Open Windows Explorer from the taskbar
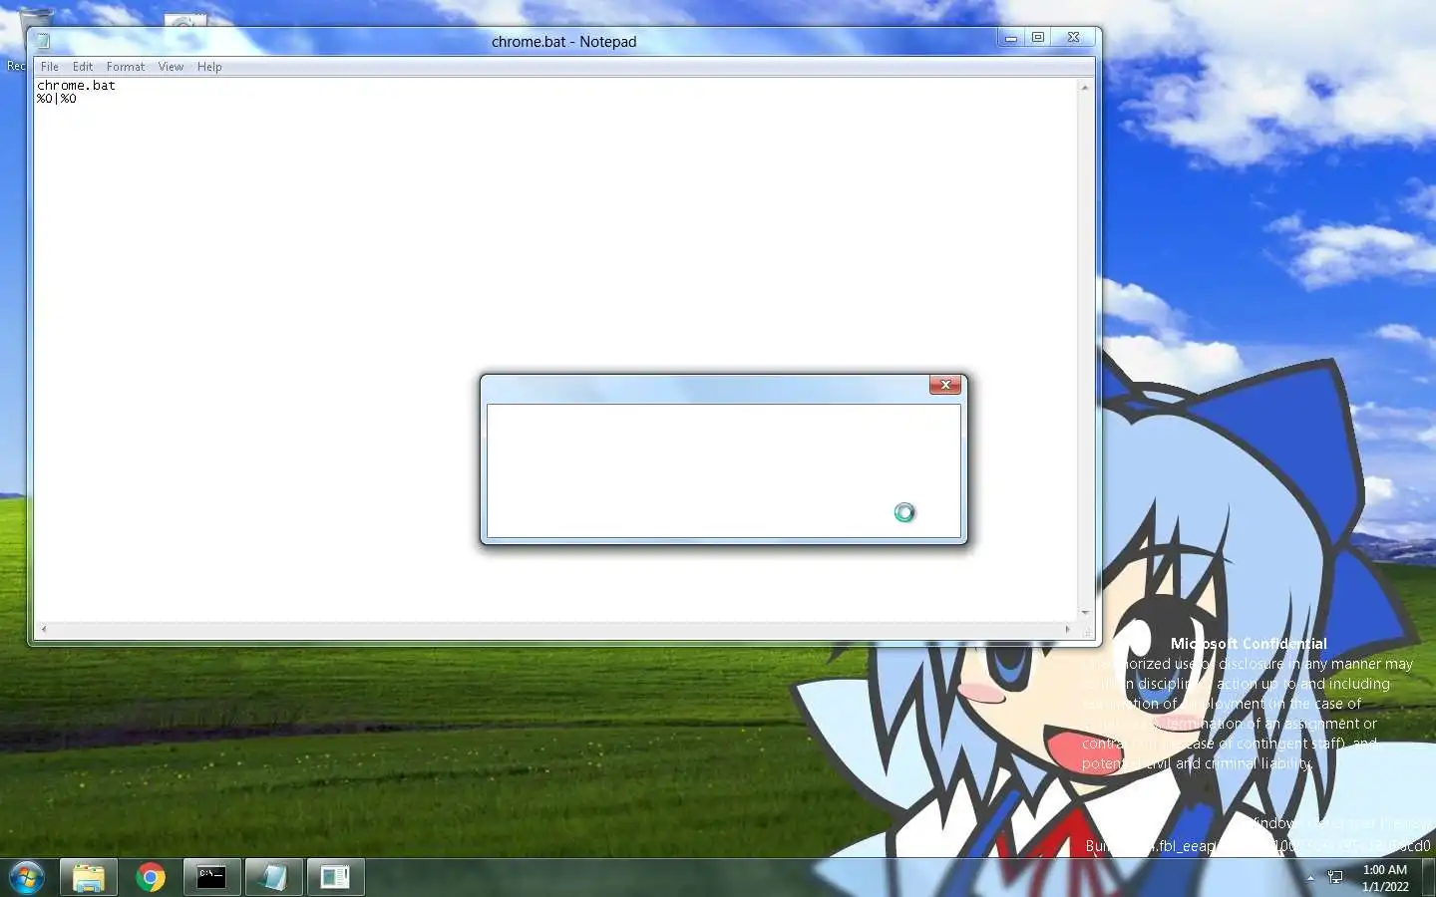Image resolution: width=1436 pixels, height=897 pixels. point(89,877)
